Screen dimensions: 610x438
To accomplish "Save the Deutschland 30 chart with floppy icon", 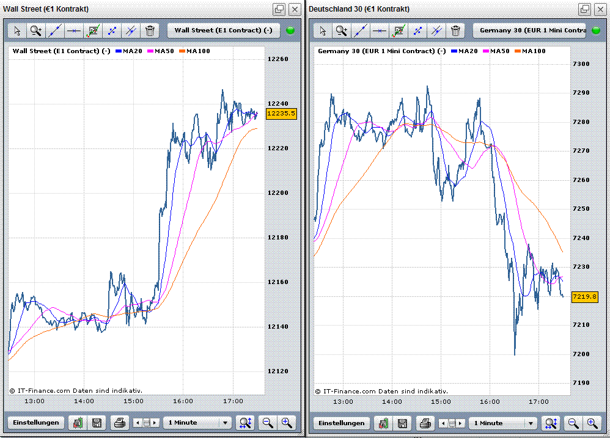I will [x=402, y=423].
